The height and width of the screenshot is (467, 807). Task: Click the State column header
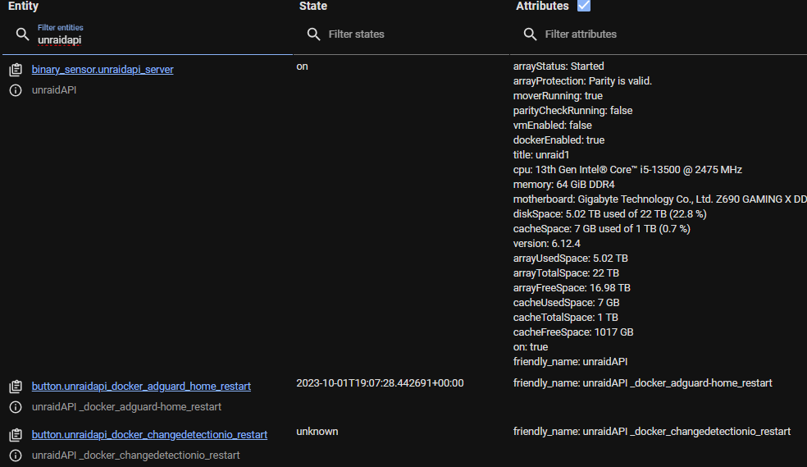[x=313, y=6]
